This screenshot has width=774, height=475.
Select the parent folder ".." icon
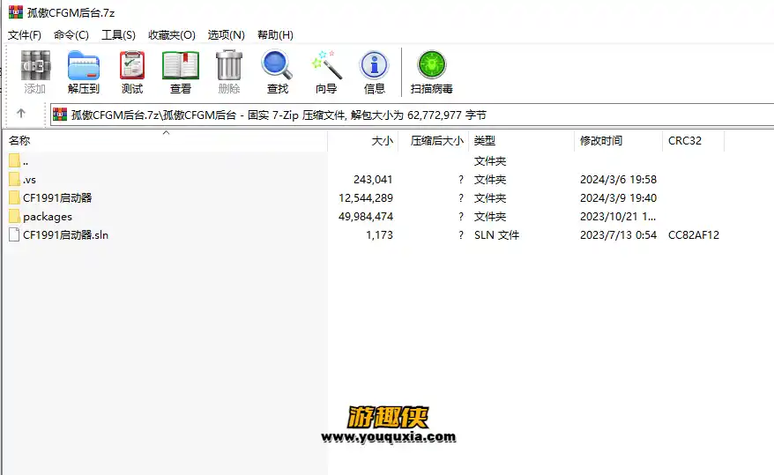tap(14, 160)
